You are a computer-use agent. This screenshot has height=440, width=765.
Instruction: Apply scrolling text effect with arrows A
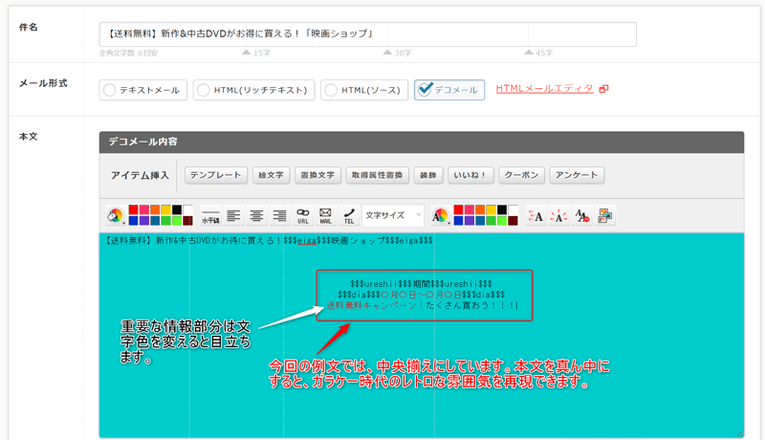(x=535, y=215)
